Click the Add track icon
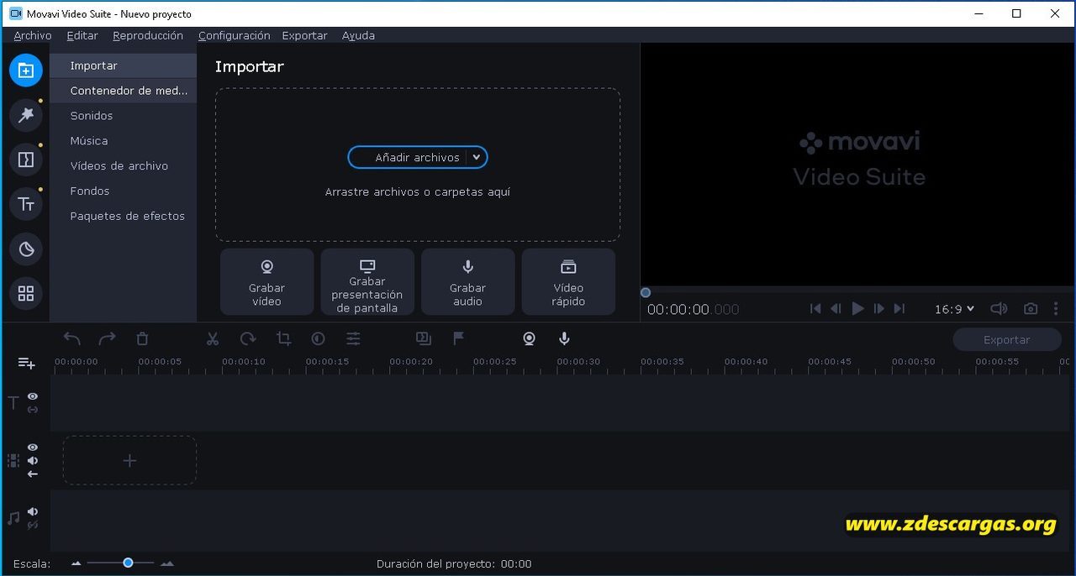The width and height of the screenshot is (1076, 576). tap(26, 363)
